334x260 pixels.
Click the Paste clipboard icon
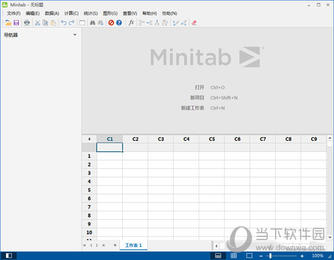53,22
